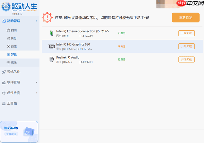Open the 游戏中心 banner
The image size is (204, 143).
pos(19,131)
